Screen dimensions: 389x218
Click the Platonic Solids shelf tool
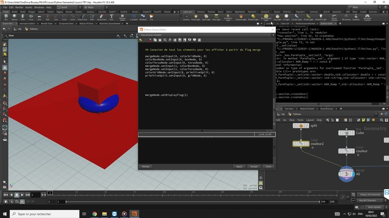[122, 17]
